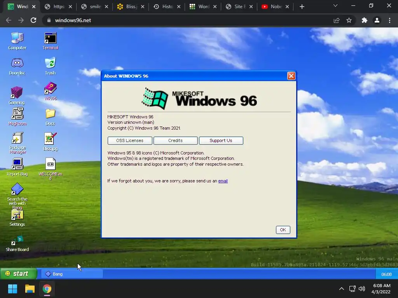Share this page via toolbar icon
The width and height of the screenshot is (398, 298).
337,20
